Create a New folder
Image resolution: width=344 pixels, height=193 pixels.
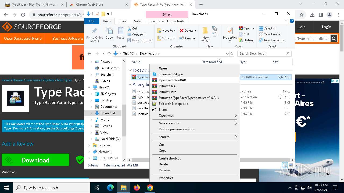click(206, 35)
